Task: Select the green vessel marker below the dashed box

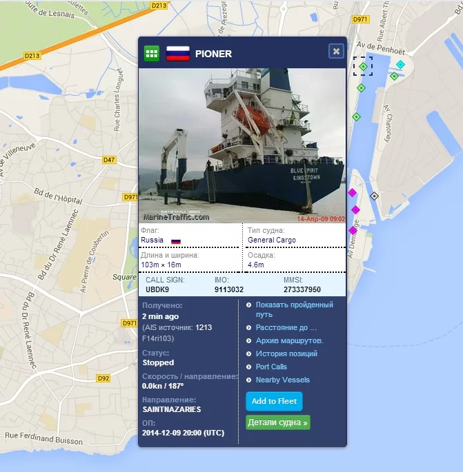Action: (x=361, y=88)
